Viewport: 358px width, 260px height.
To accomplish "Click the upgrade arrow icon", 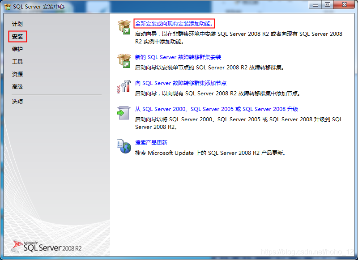I will click(124, 113).
